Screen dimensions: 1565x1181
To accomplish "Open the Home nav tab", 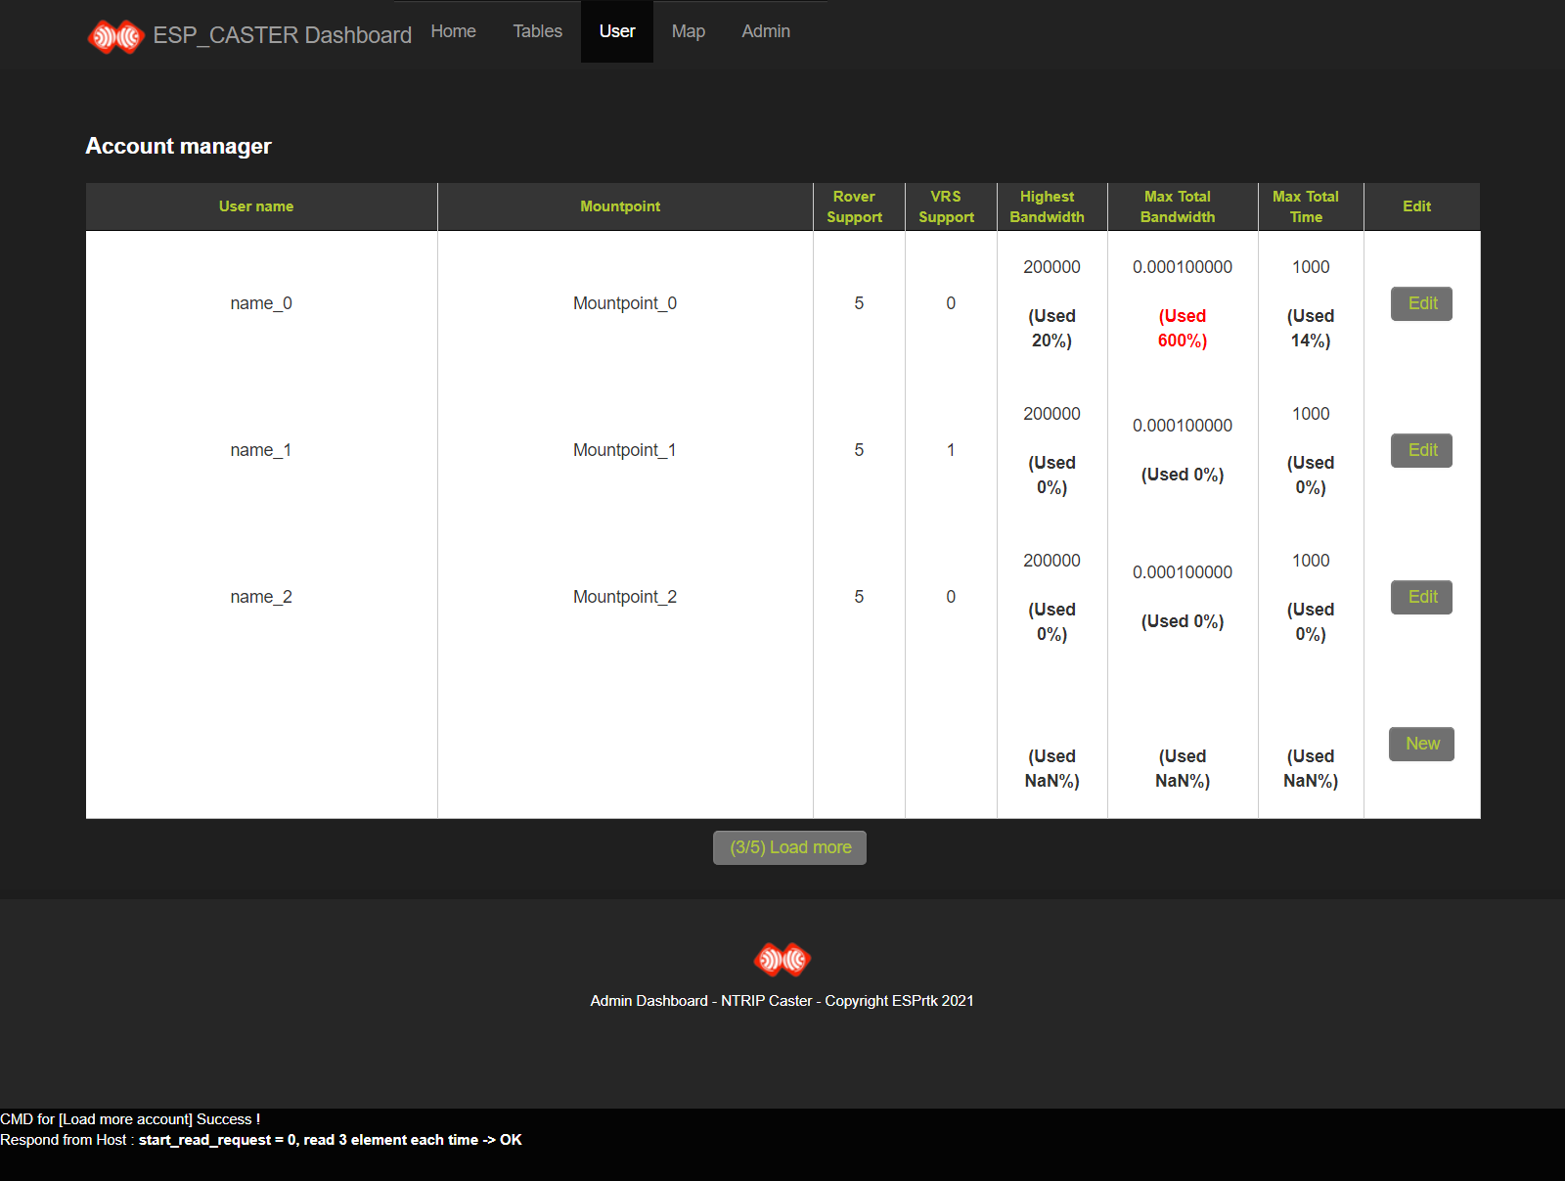I will (x=453, y=31).
